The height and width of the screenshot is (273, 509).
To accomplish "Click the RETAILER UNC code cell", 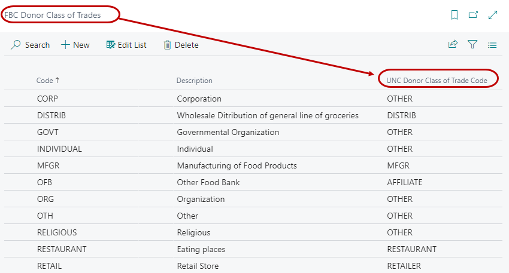I will (x=404, y=266).
